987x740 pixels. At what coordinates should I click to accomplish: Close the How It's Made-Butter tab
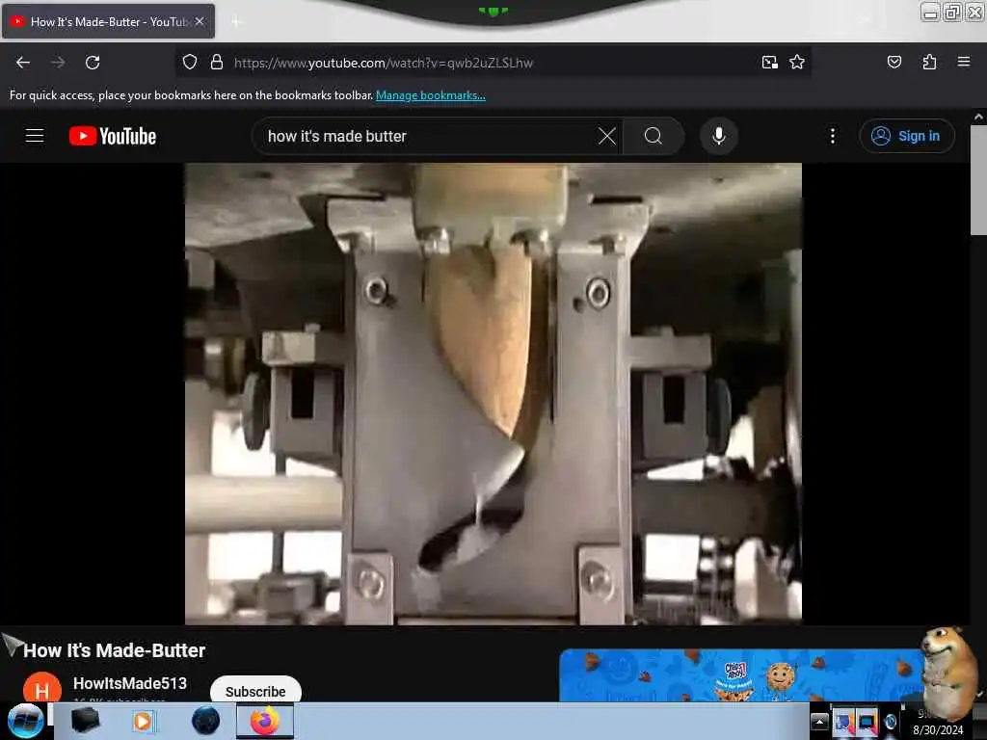[200, 21]
